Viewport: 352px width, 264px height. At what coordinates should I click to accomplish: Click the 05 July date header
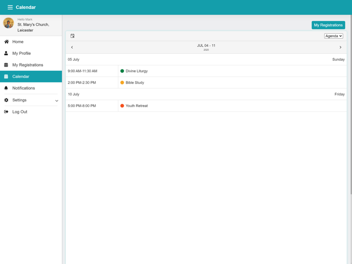tap(73, 59)
